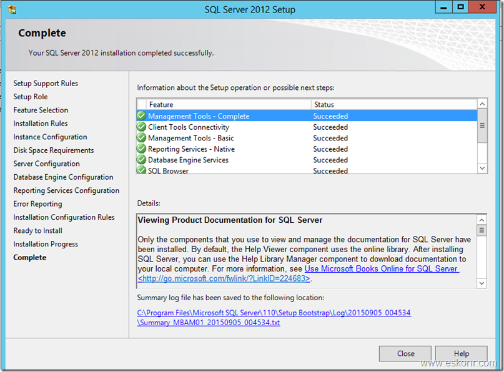The image size is (504, 372).
Task: Click the Database Engine Configuration step
Action: tap(63, 177)
